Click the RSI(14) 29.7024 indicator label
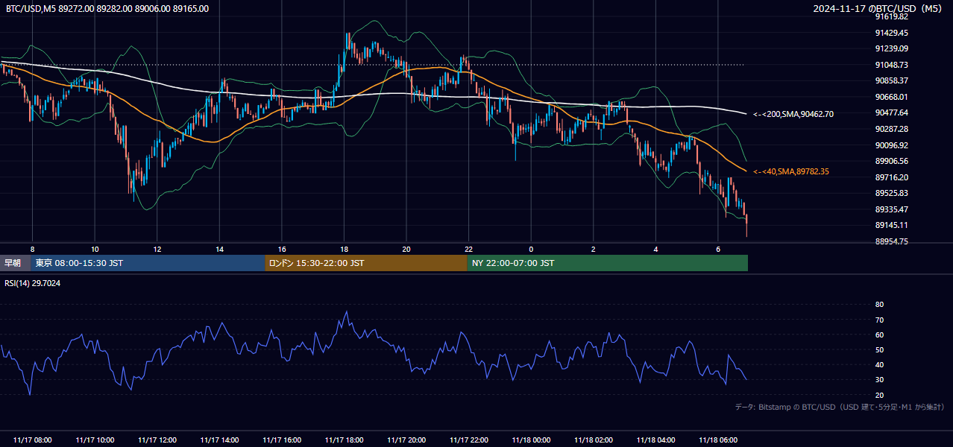The height and width of the screenshot is (447, 953). point(33,283)
